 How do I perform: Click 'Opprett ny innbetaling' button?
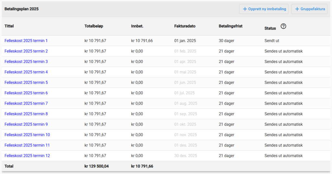coord(264,9)
